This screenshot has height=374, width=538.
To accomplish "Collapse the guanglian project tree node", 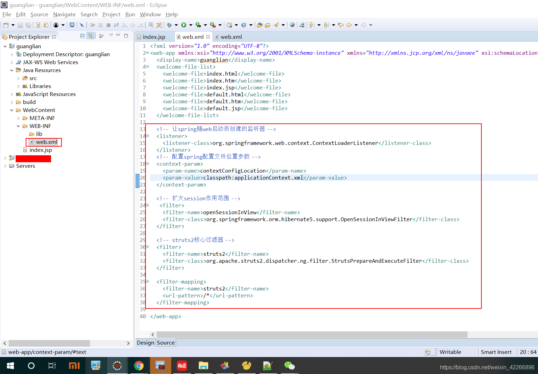I will (x=5, y=46).
